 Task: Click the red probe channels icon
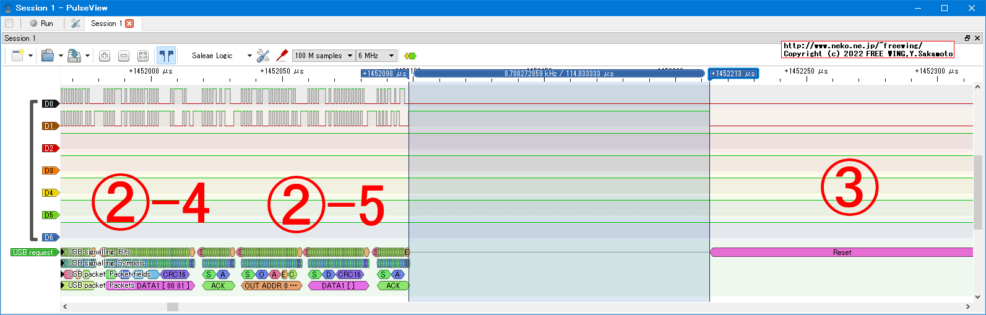click(x=282, y=56)
